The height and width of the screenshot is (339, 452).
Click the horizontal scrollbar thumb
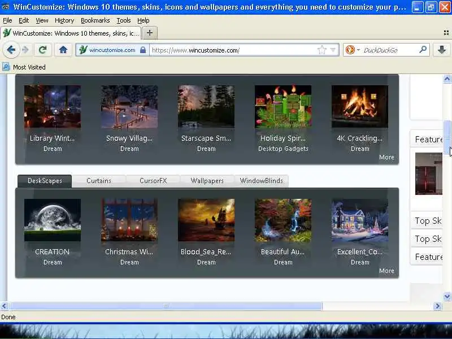(166, 306)
